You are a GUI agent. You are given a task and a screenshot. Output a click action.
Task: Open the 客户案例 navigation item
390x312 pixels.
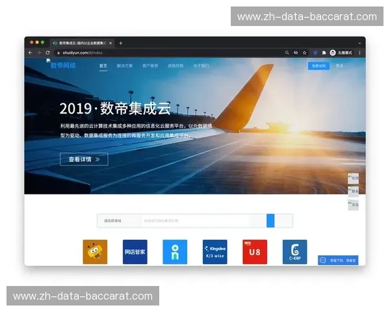pos(150,66)
